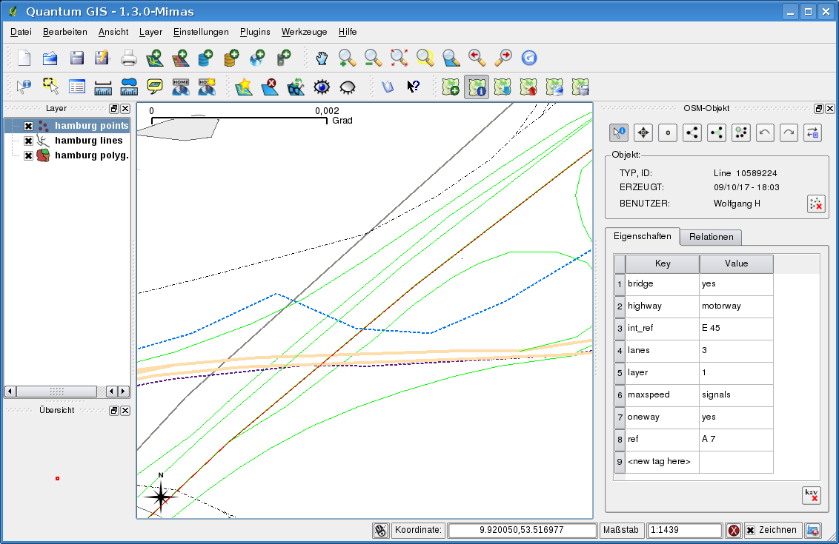Open the print composer printer icon
This screenshot has width=839, height=544.
click(x=128, y=58)
